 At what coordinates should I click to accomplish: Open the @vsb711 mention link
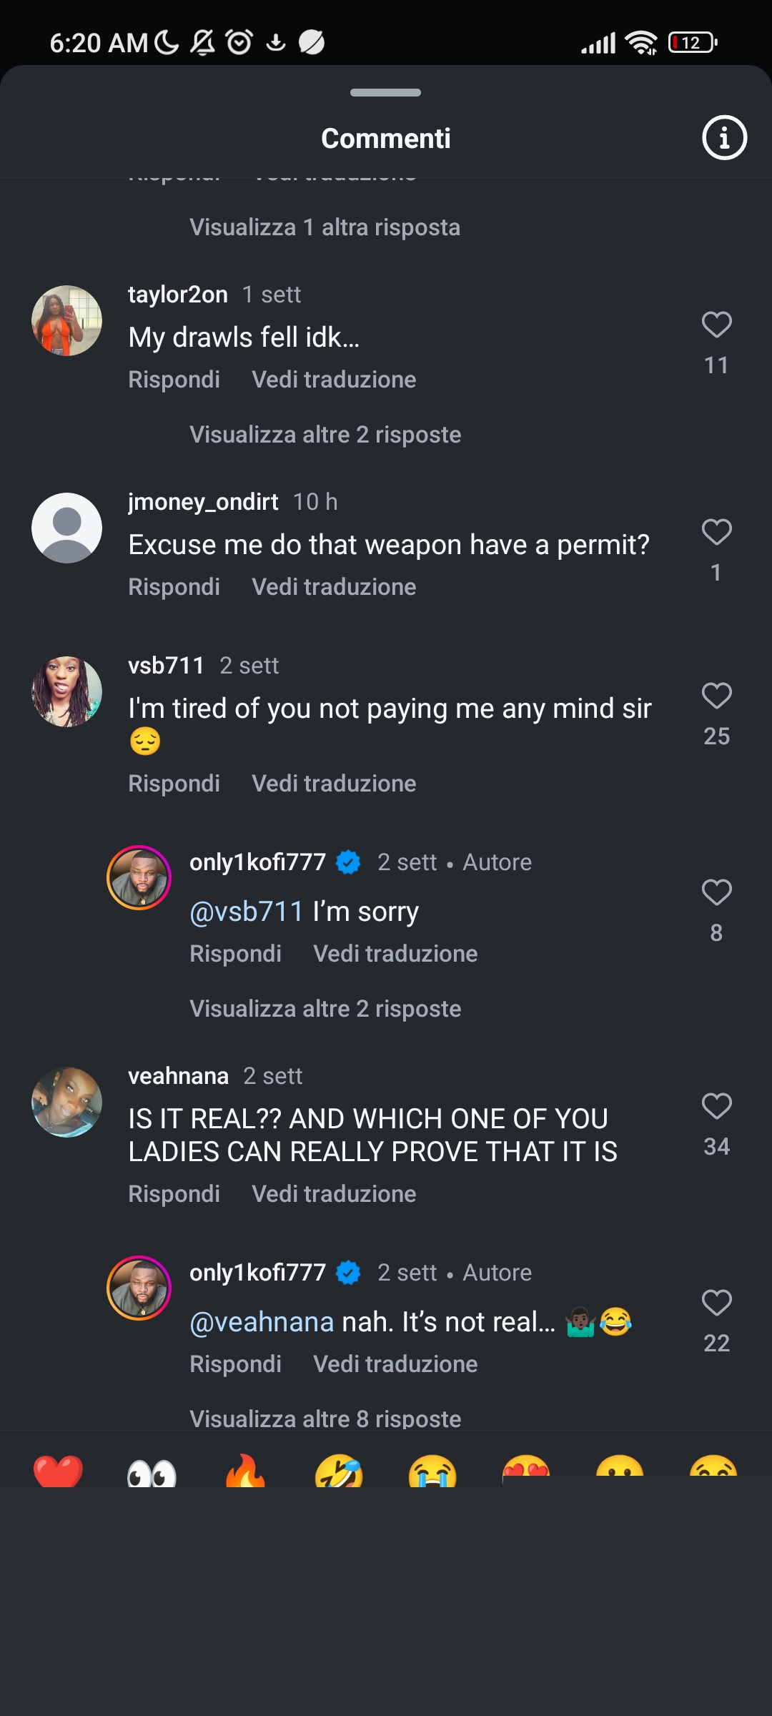(x=247, y=912)
